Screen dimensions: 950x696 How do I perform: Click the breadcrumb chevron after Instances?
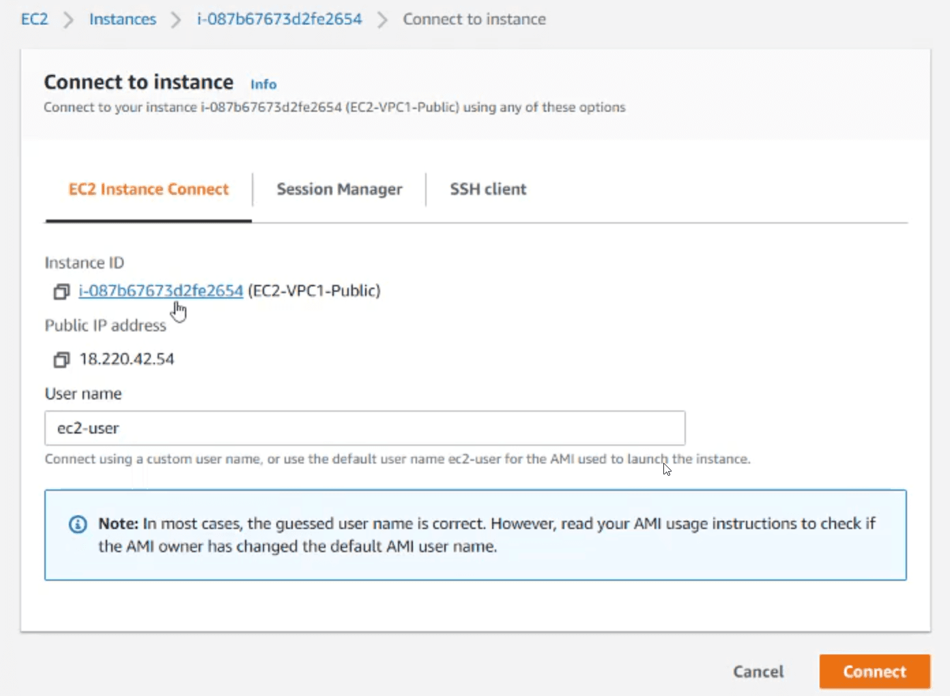coord(176,20)
